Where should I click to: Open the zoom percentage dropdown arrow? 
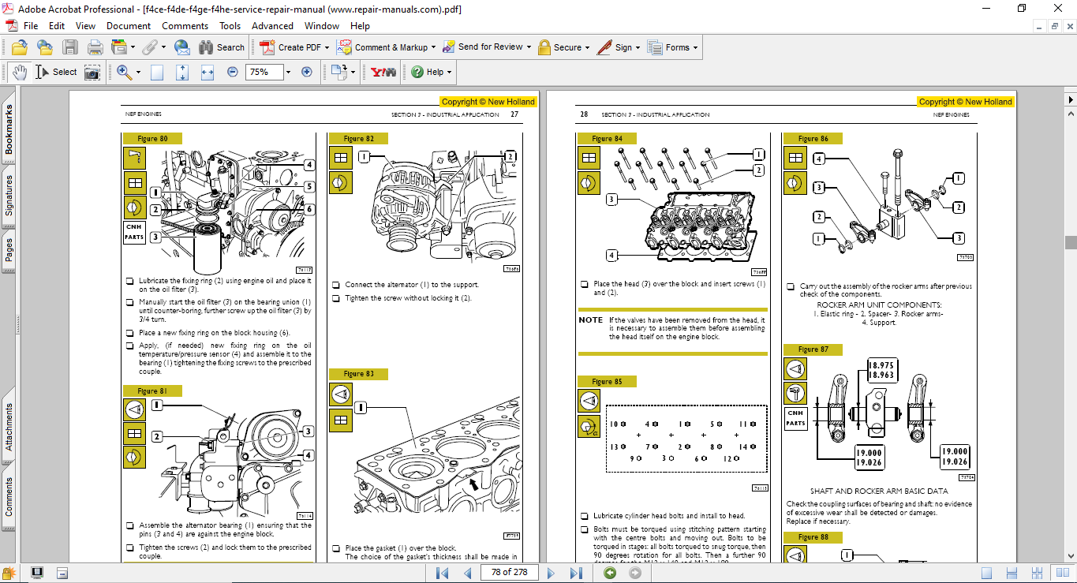[x=288, y=72]
